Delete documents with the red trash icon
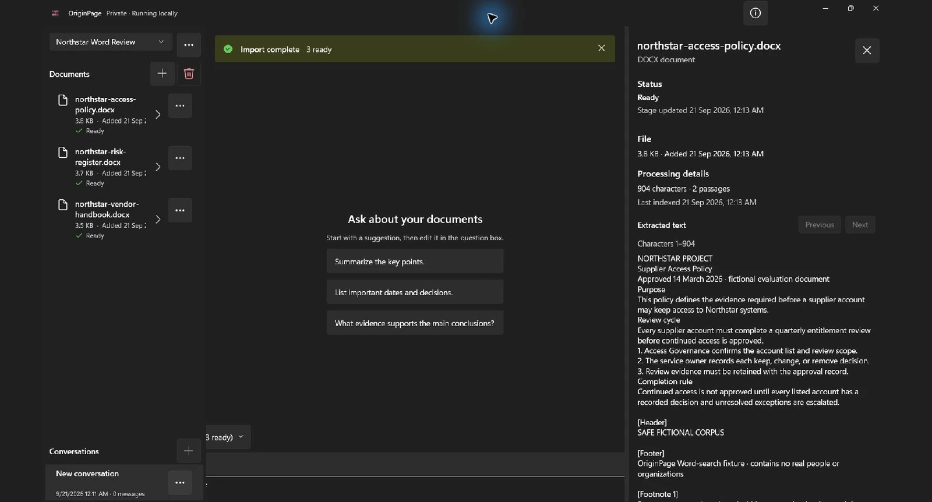Image resolution: width=932 pixels, height=502 pixels. [x=189, y=73]
